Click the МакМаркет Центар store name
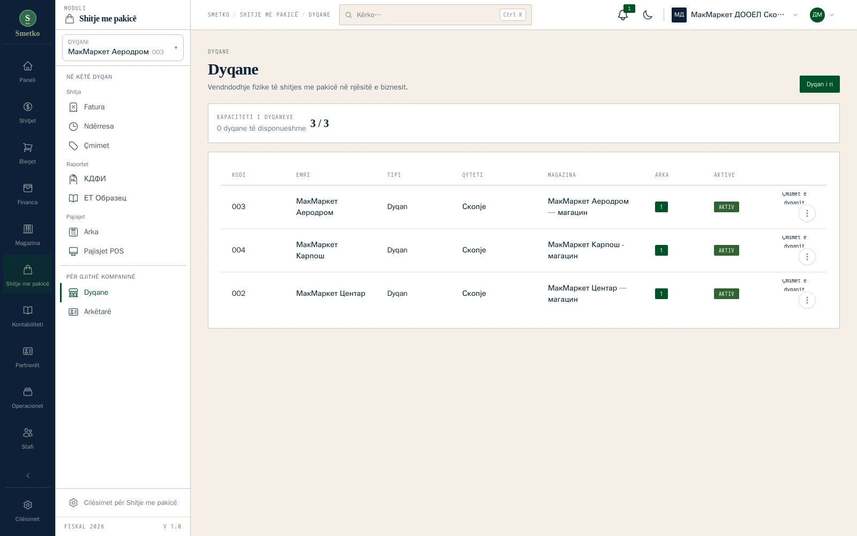 pos(330,294)
